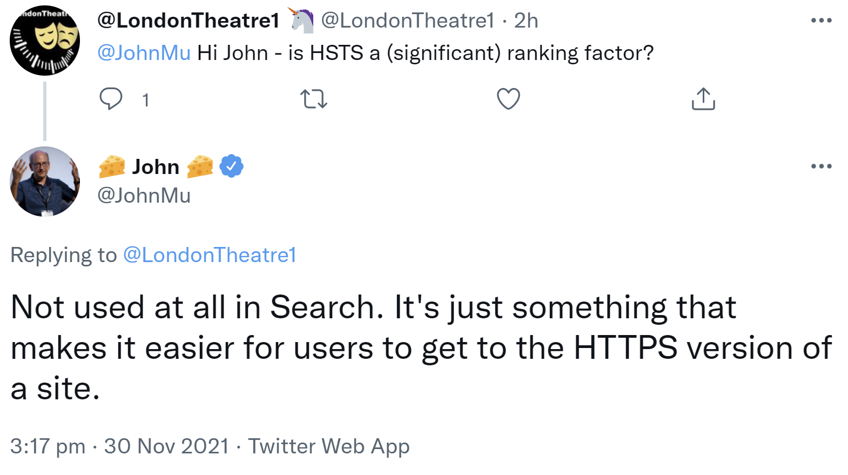Toggle retweet on LondonTheatre1's tweet
Viewport: 848px width, 475px height.
tap(314, 99)
